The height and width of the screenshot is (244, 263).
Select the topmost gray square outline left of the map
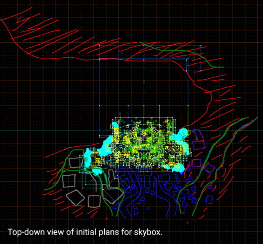76,162
